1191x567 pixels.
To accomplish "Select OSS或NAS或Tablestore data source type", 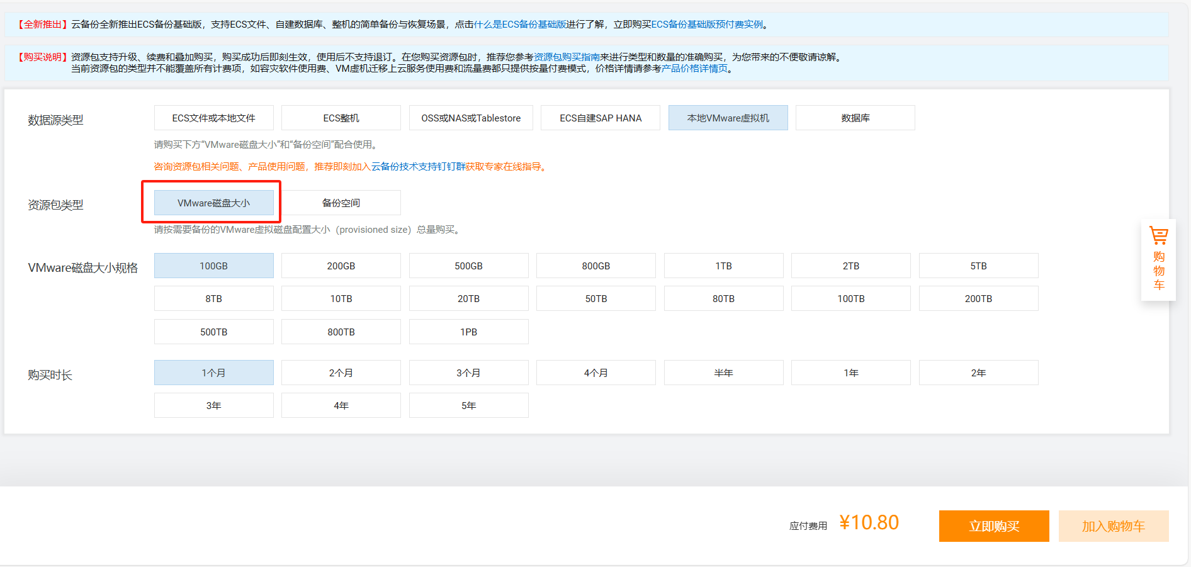I will pyautogui.click(x=471, y=118).
